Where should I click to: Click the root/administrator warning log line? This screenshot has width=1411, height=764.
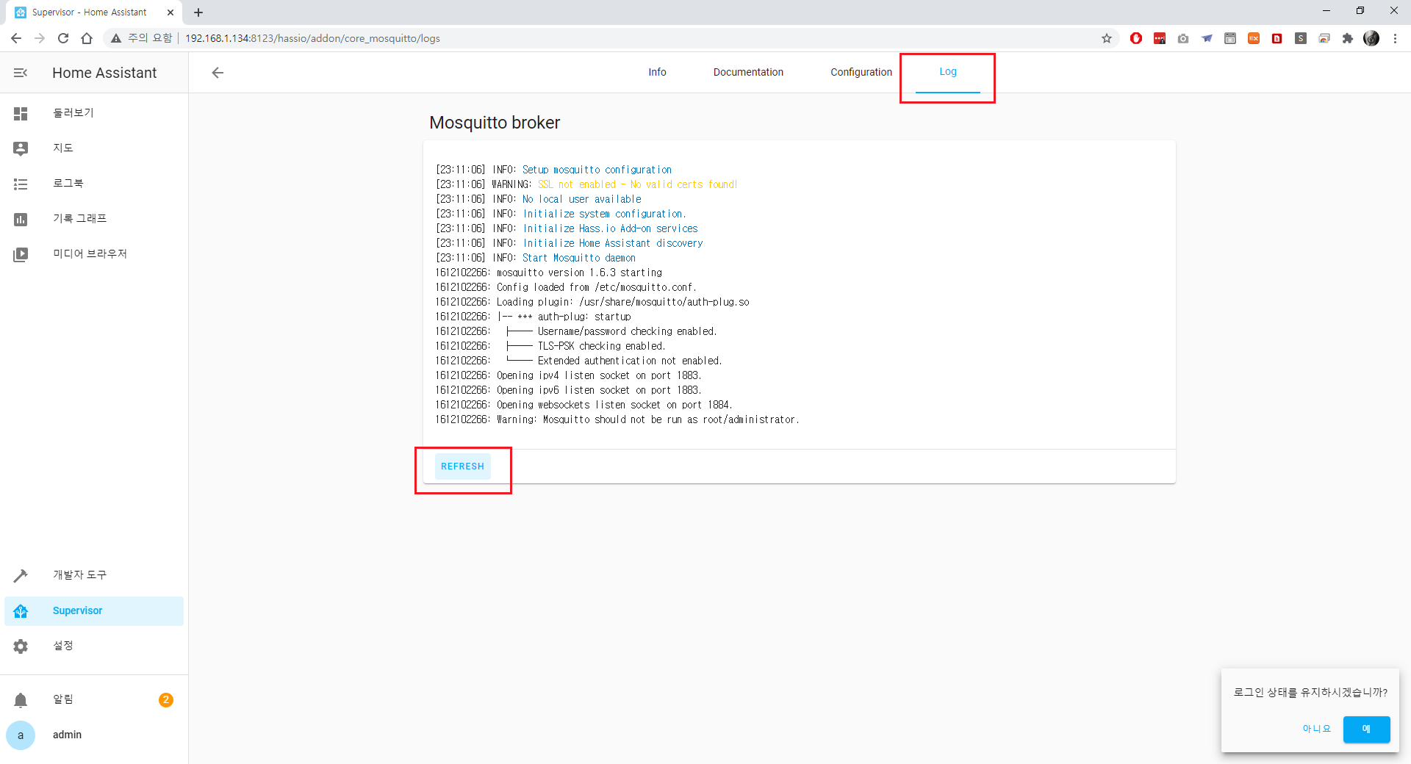coord(617,419)
